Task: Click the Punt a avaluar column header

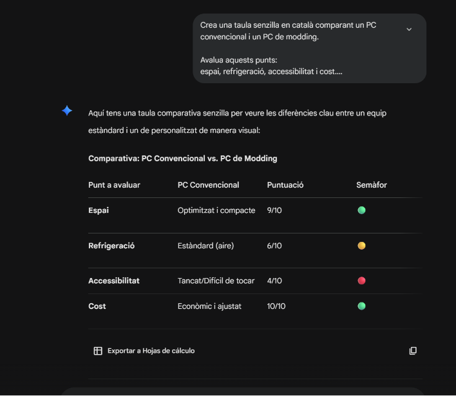Action: [x=114, y=185]
